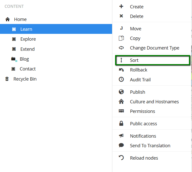The image size is (192, 172).
Task: Click the Copy documents icon
Action: point(121,38)
